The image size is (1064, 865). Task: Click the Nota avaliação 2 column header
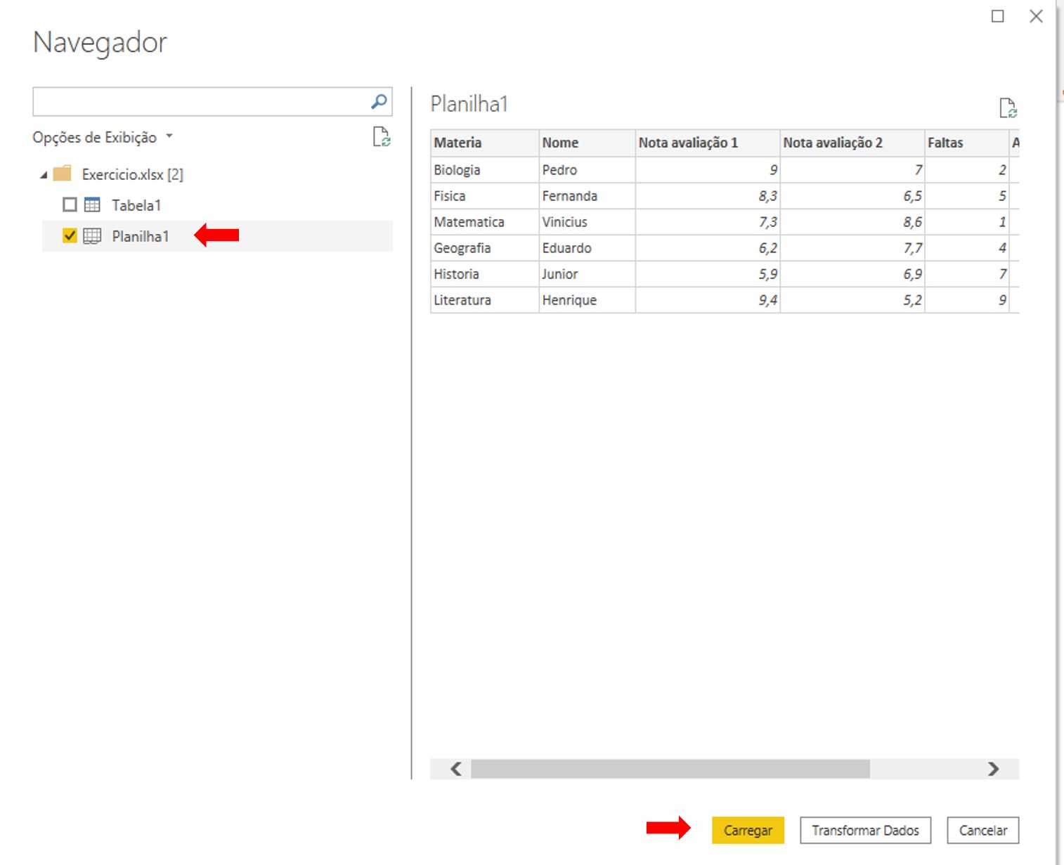[x=852, y=143]
